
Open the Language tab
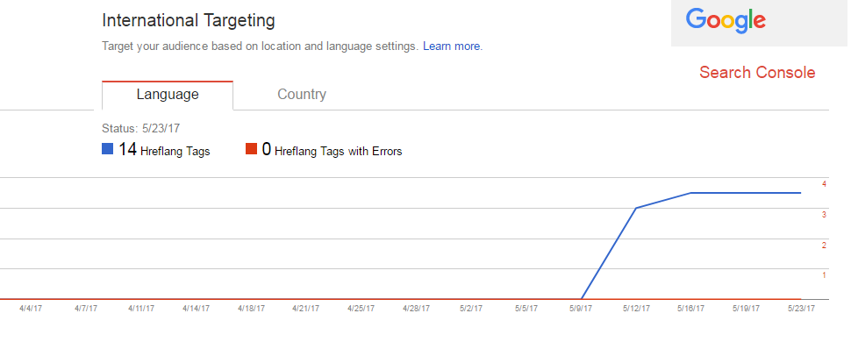point(168,95)
